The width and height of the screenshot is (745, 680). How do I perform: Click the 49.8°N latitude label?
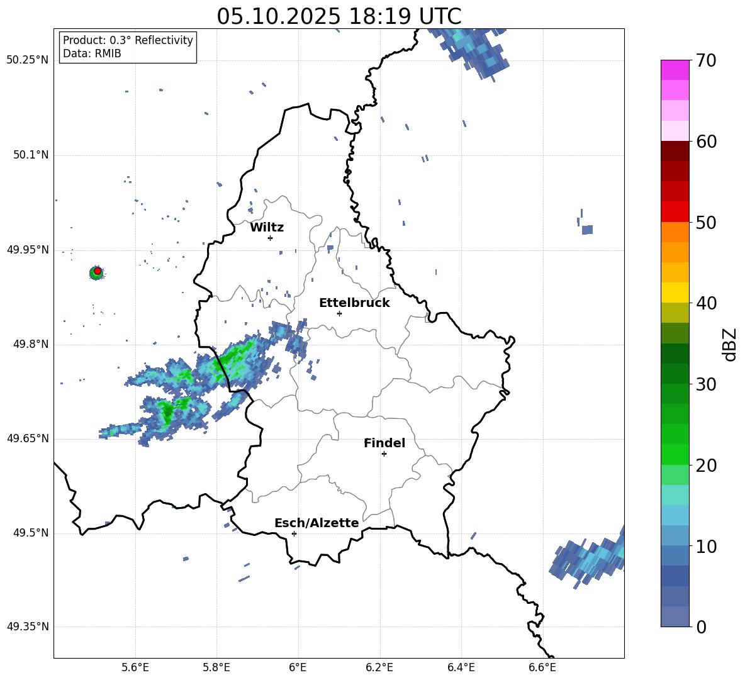(x=31, y=344)
